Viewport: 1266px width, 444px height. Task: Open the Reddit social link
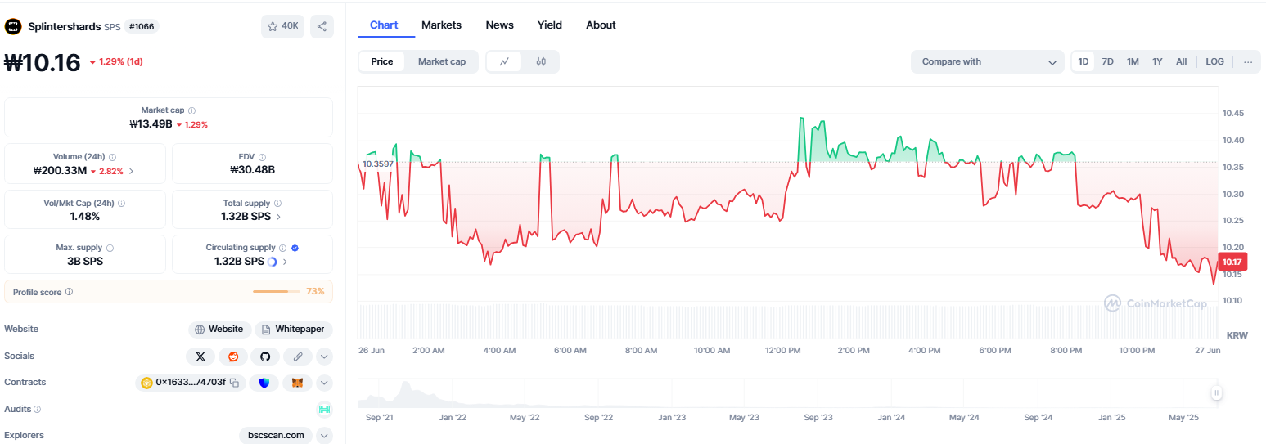coord(233,357)
